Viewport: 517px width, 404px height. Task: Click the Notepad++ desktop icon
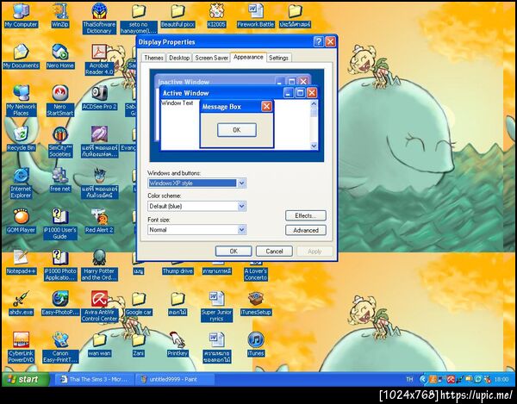(21, 263)
